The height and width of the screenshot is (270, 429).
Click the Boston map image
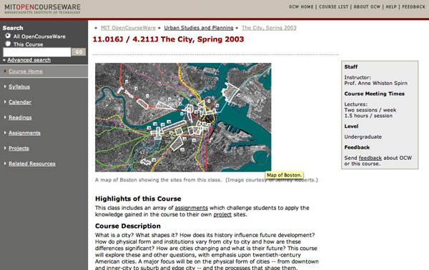(183, 117)
